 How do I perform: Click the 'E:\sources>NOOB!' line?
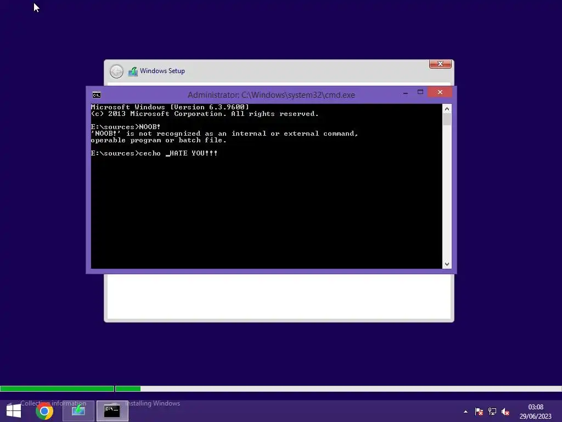(126, 127)
